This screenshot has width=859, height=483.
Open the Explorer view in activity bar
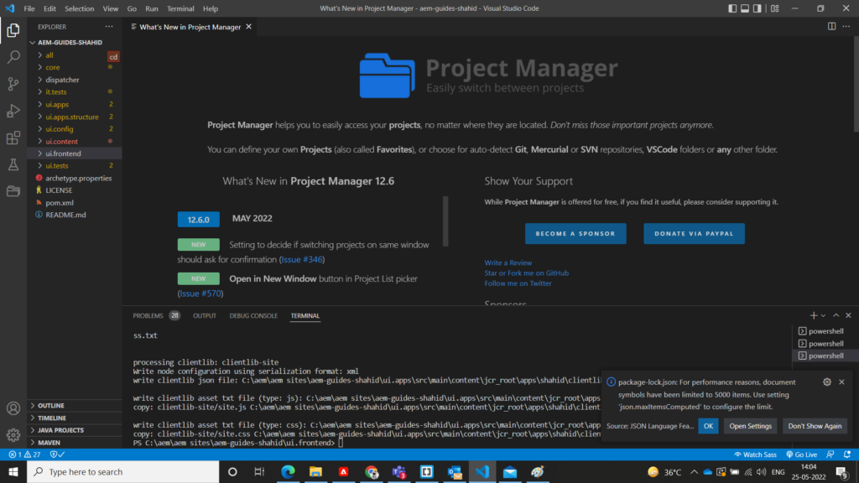[13, 30]
